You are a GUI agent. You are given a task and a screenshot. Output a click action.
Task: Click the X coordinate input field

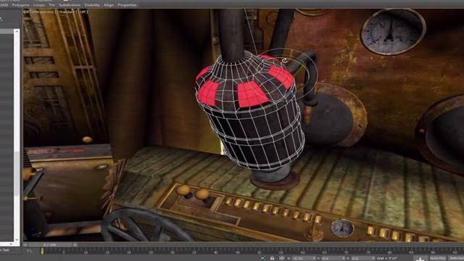[x=302, y=258]
